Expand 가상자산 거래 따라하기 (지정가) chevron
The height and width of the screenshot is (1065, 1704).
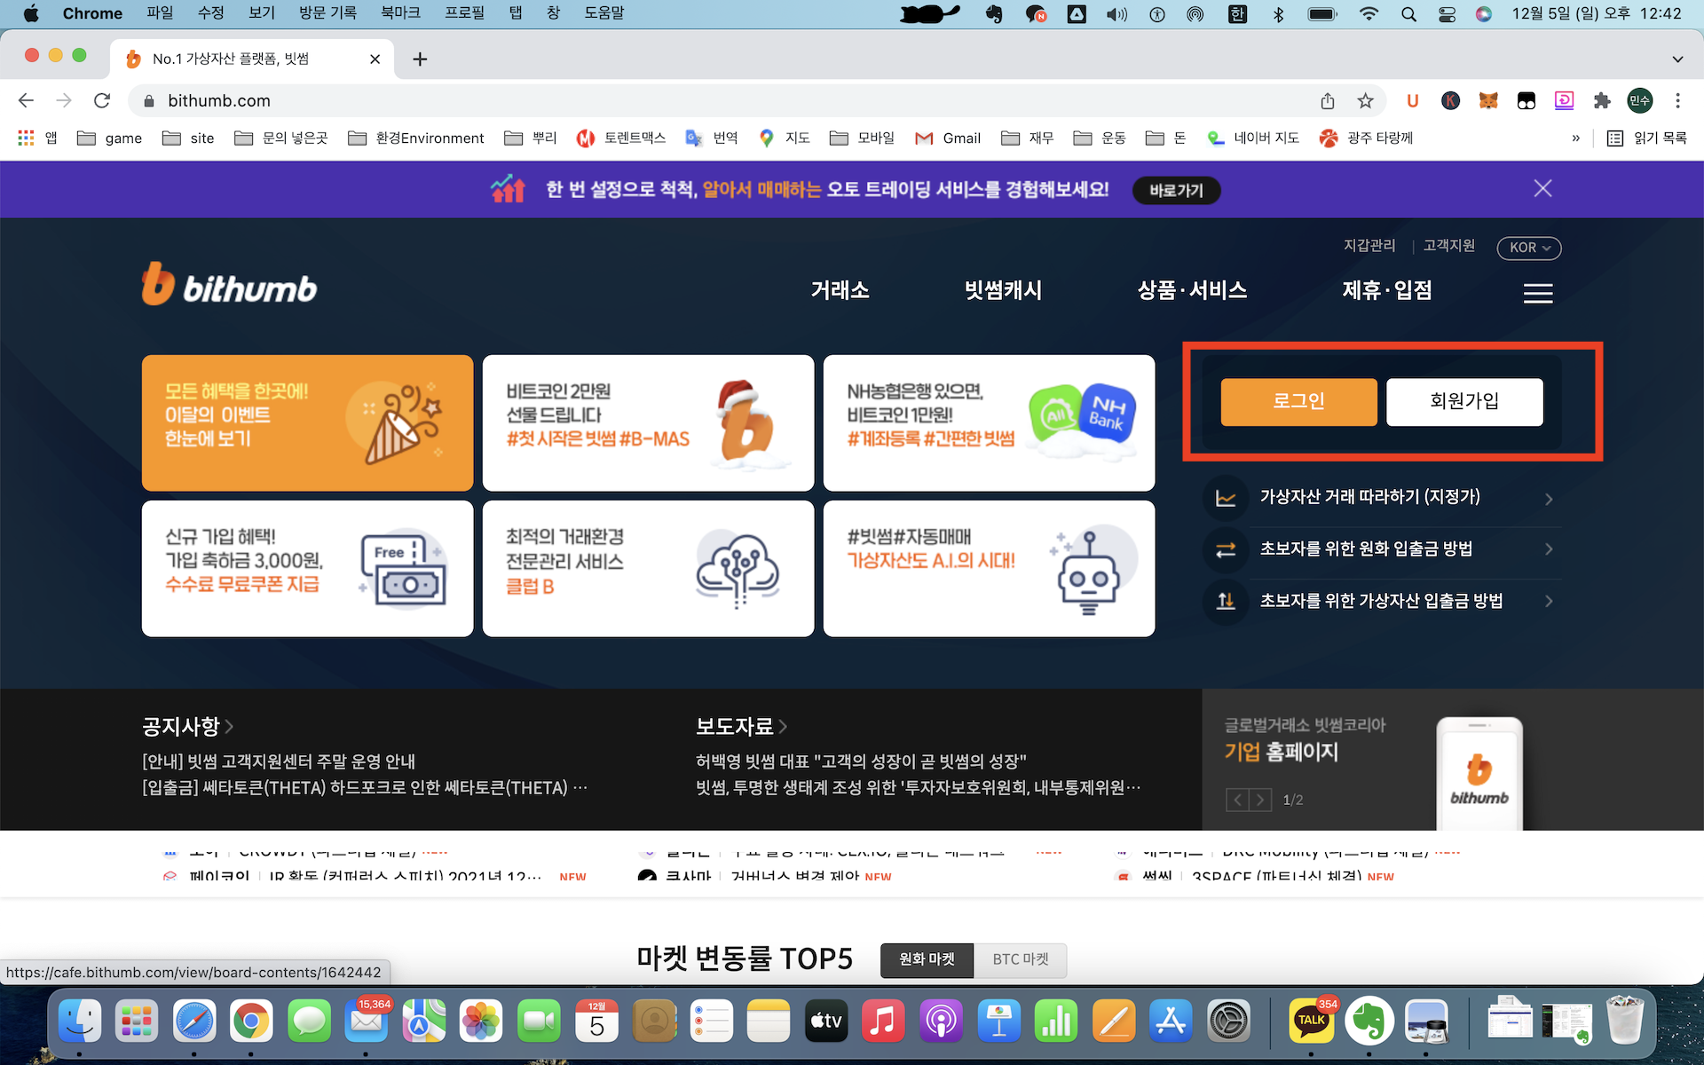pos(1549,499)
